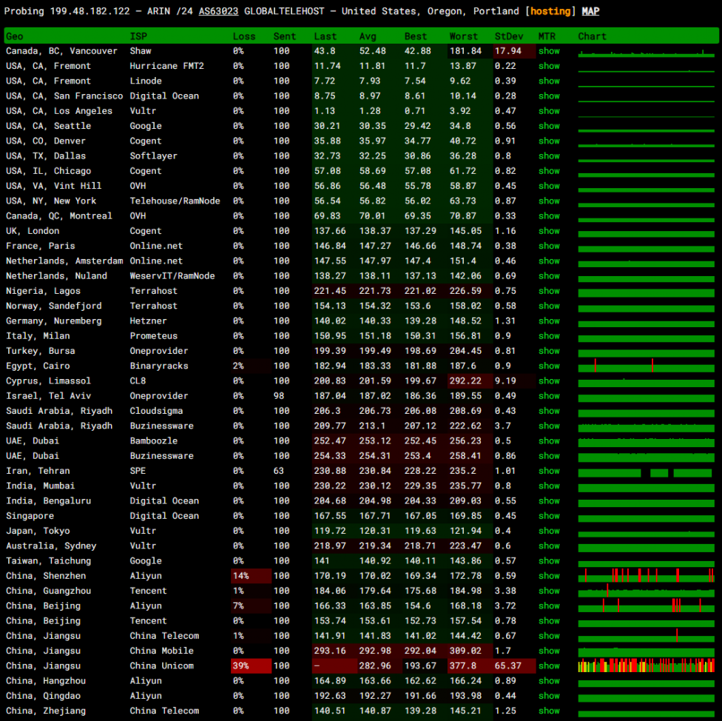The image size is (722, 721).
Task: Show MTR for Bamboozle Dubai row
Action: click(549, 441)
